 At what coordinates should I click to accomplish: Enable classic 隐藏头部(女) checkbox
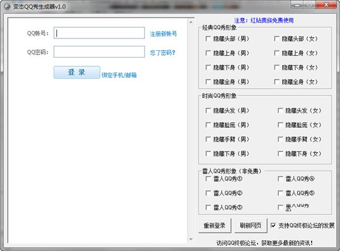[277, 39]
